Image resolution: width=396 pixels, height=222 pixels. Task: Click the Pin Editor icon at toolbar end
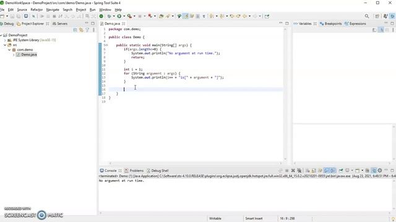pos(267,17)
